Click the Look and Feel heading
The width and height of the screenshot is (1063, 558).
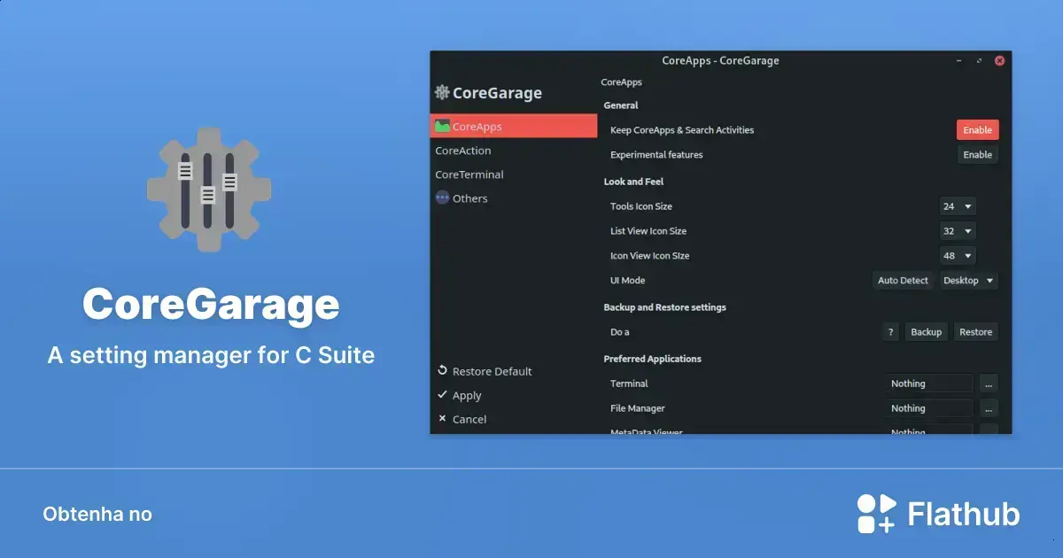click(x=633, y=182)
